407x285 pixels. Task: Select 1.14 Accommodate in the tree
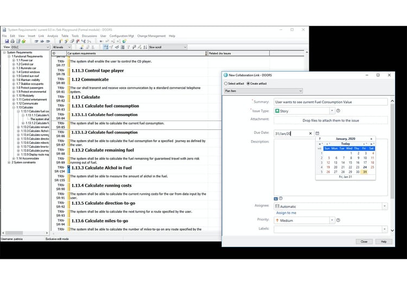tap(28, 159)
